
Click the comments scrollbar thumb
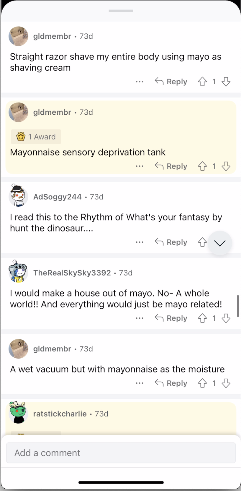point(238,306)
